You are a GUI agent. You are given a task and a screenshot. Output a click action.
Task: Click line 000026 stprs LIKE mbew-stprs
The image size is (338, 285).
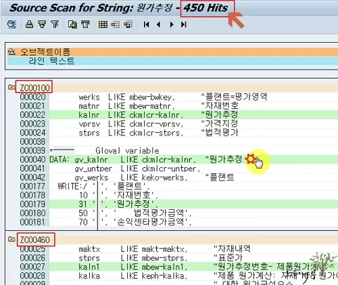(x=178, y=258)
